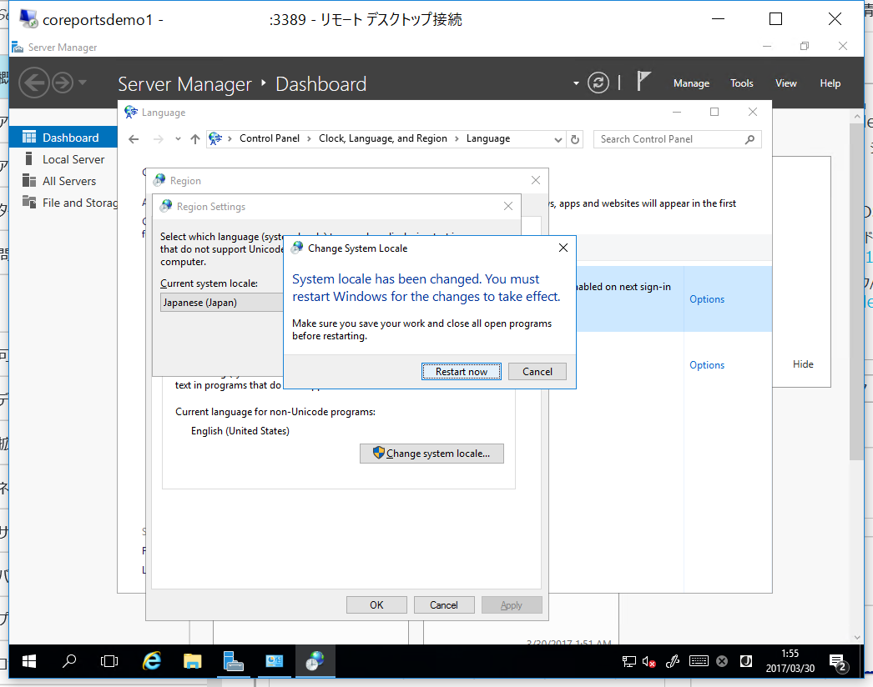Click File and Storage Services icon
The image size is (873, 687).
pos(29,202)
